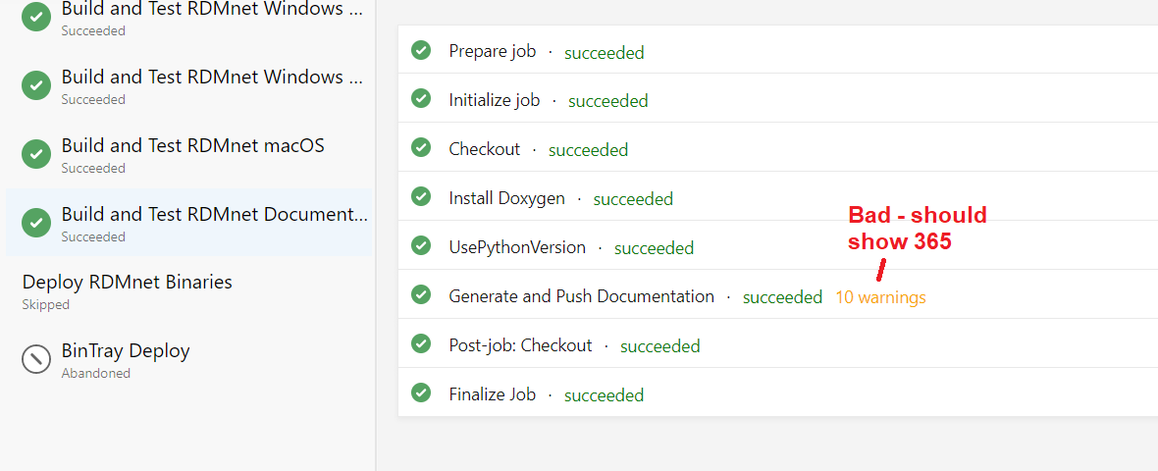View the Install Doxygen step
This screenshot has width=1158, height=471.
pyautogui.click(x=506, y=198)
